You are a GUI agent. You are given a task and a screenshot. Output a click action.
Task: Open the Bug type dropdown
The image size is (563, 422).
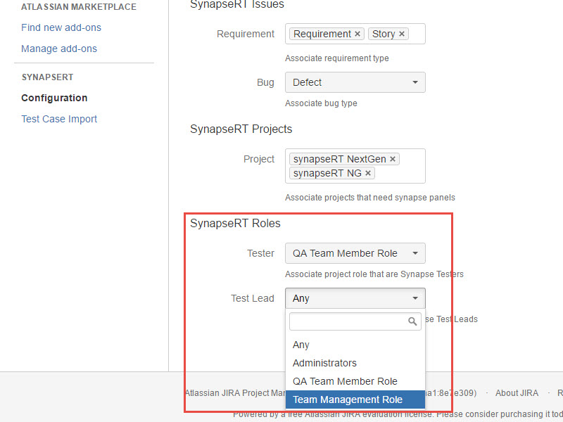pos(355,82)
